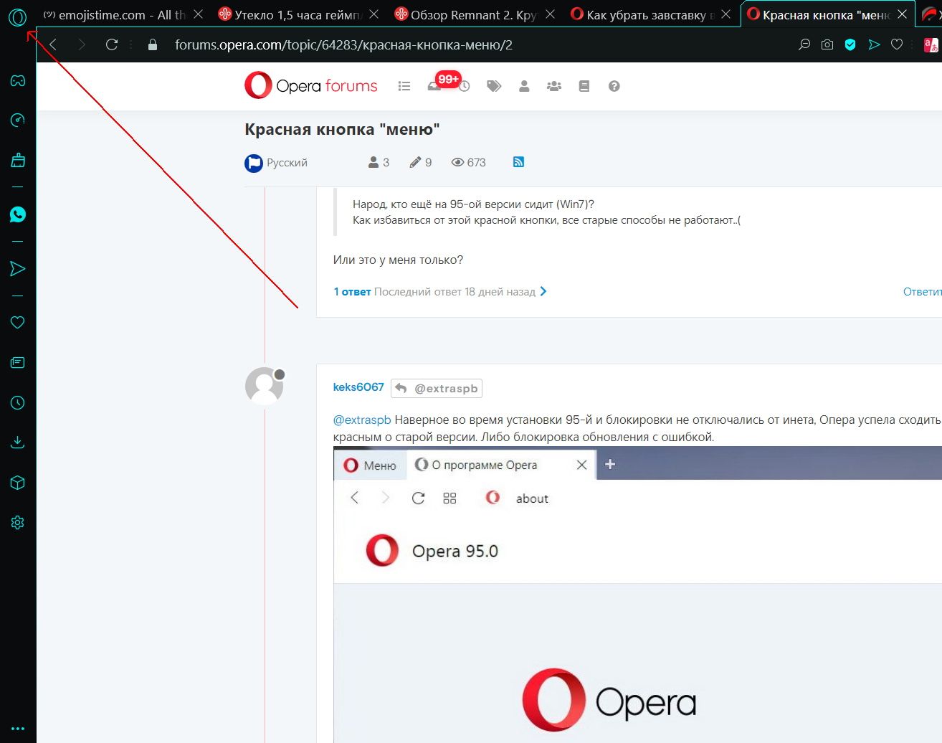This screenshot has height=743, width=942.
Task: Open extensions cube icon in sidebar
Action: click(18, 483)
